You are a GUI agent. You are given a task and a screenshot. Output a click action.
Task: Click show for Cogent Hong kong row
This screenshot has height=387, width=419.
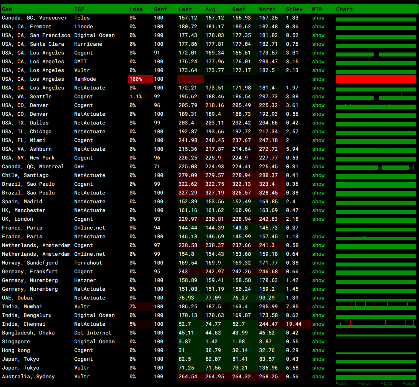[318, 350]
